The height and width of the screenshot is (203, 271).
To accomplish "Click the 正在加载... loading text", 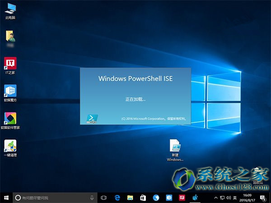I will 135,99.
